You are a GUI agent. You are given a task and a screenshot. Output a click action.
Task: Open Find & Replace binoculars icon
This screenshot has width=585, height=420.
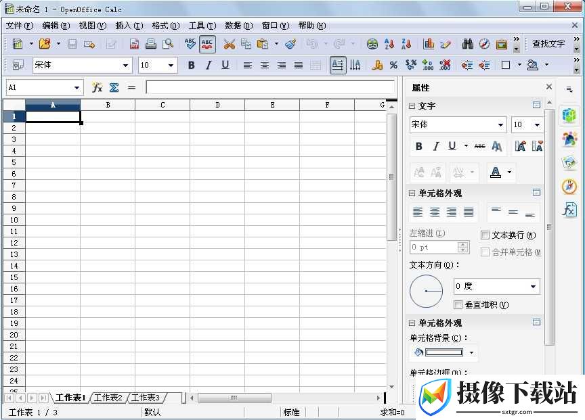[x=467, y=44]
